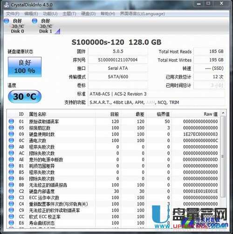Click the SMART list scrollbar thumb
233x234 pixels.
(x=223, y=157)
